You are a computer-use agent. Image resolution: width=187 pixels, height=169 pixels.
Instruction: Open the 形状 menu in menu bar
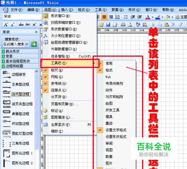click(134, 10)
